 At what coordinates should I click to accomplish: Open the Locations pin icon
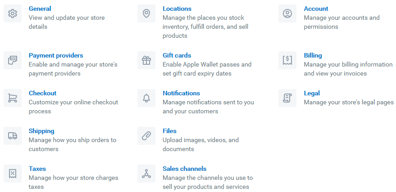(146, 13)
